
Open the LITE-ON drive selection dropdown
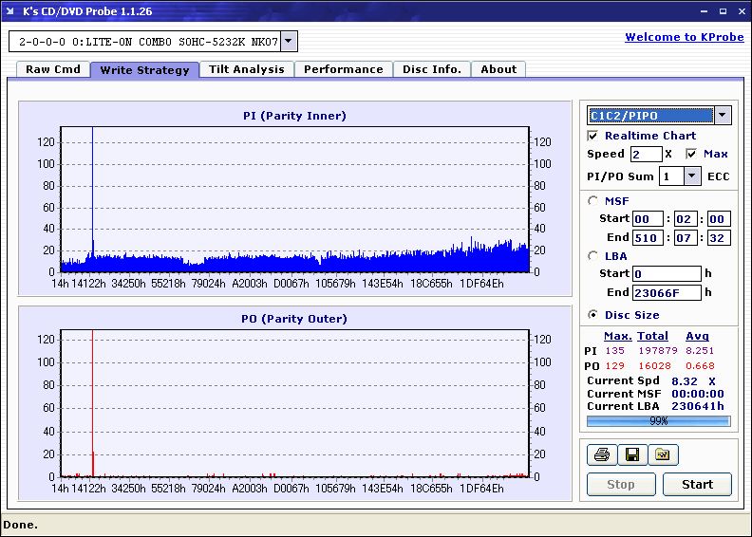coord(289,42)
